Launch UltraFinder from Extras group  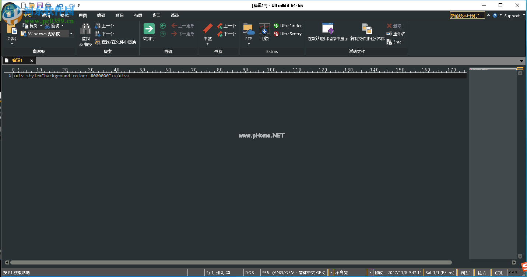pos(288,26)
